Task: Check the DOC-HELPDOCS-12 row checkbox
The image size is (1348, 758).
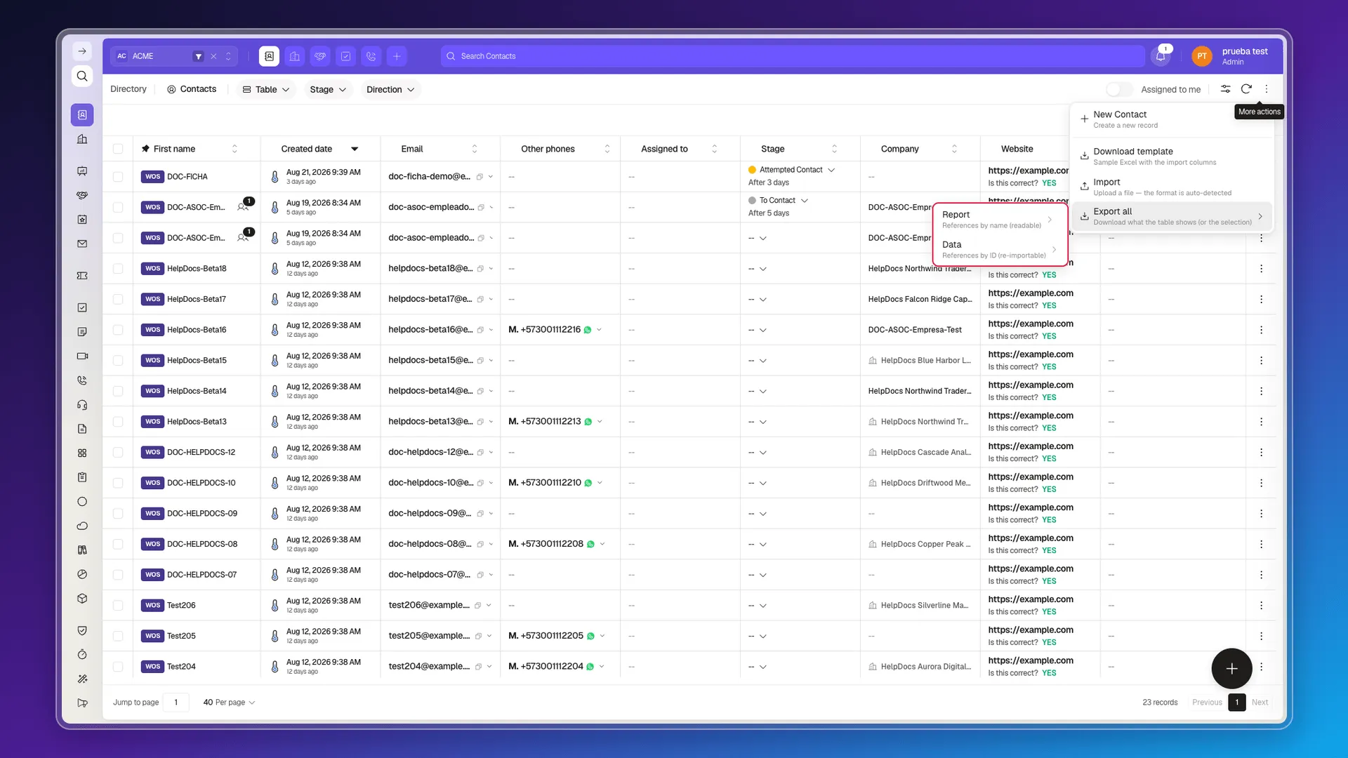Action: (x=118, y=452)
